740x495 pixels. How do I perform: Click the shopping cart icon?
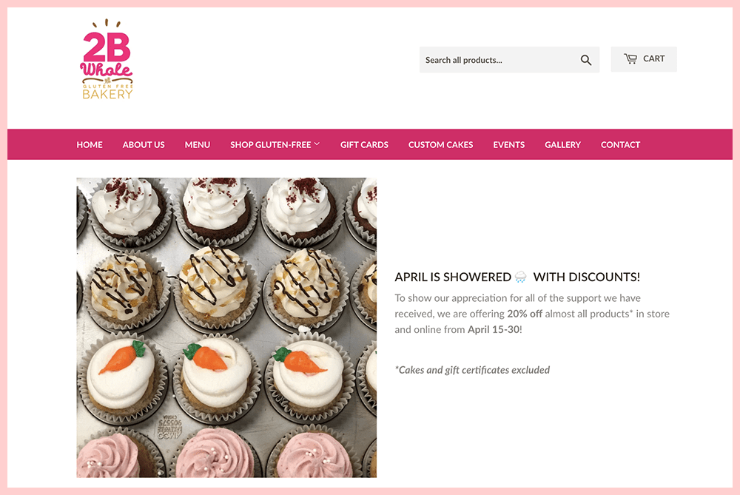pyautogui.click(x=630, y=58)
